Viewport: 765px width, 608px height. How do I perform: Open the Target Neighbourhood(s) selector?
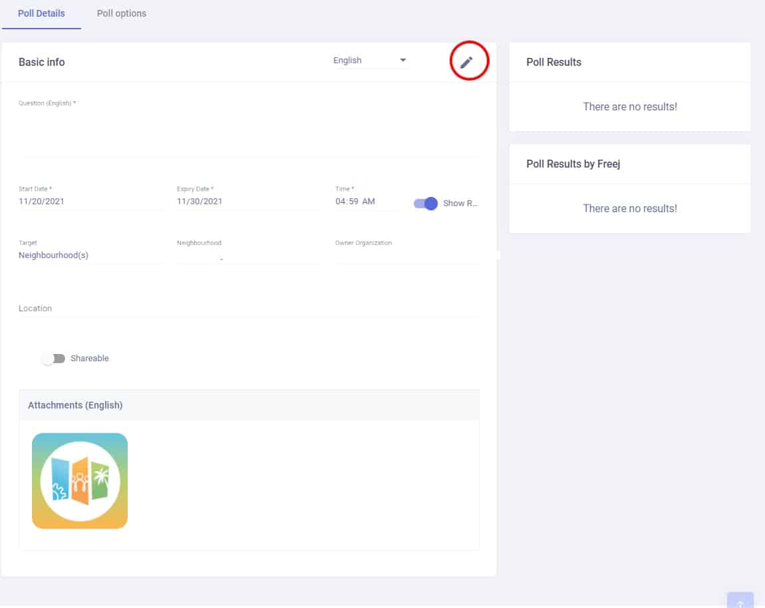pos(89,255)
